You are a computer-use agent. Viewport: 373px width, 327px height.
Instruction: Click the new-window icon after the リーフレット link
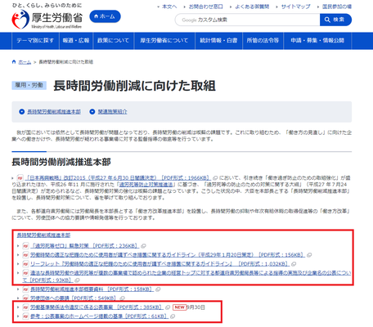pyautogui.click(x=294, y=264)
